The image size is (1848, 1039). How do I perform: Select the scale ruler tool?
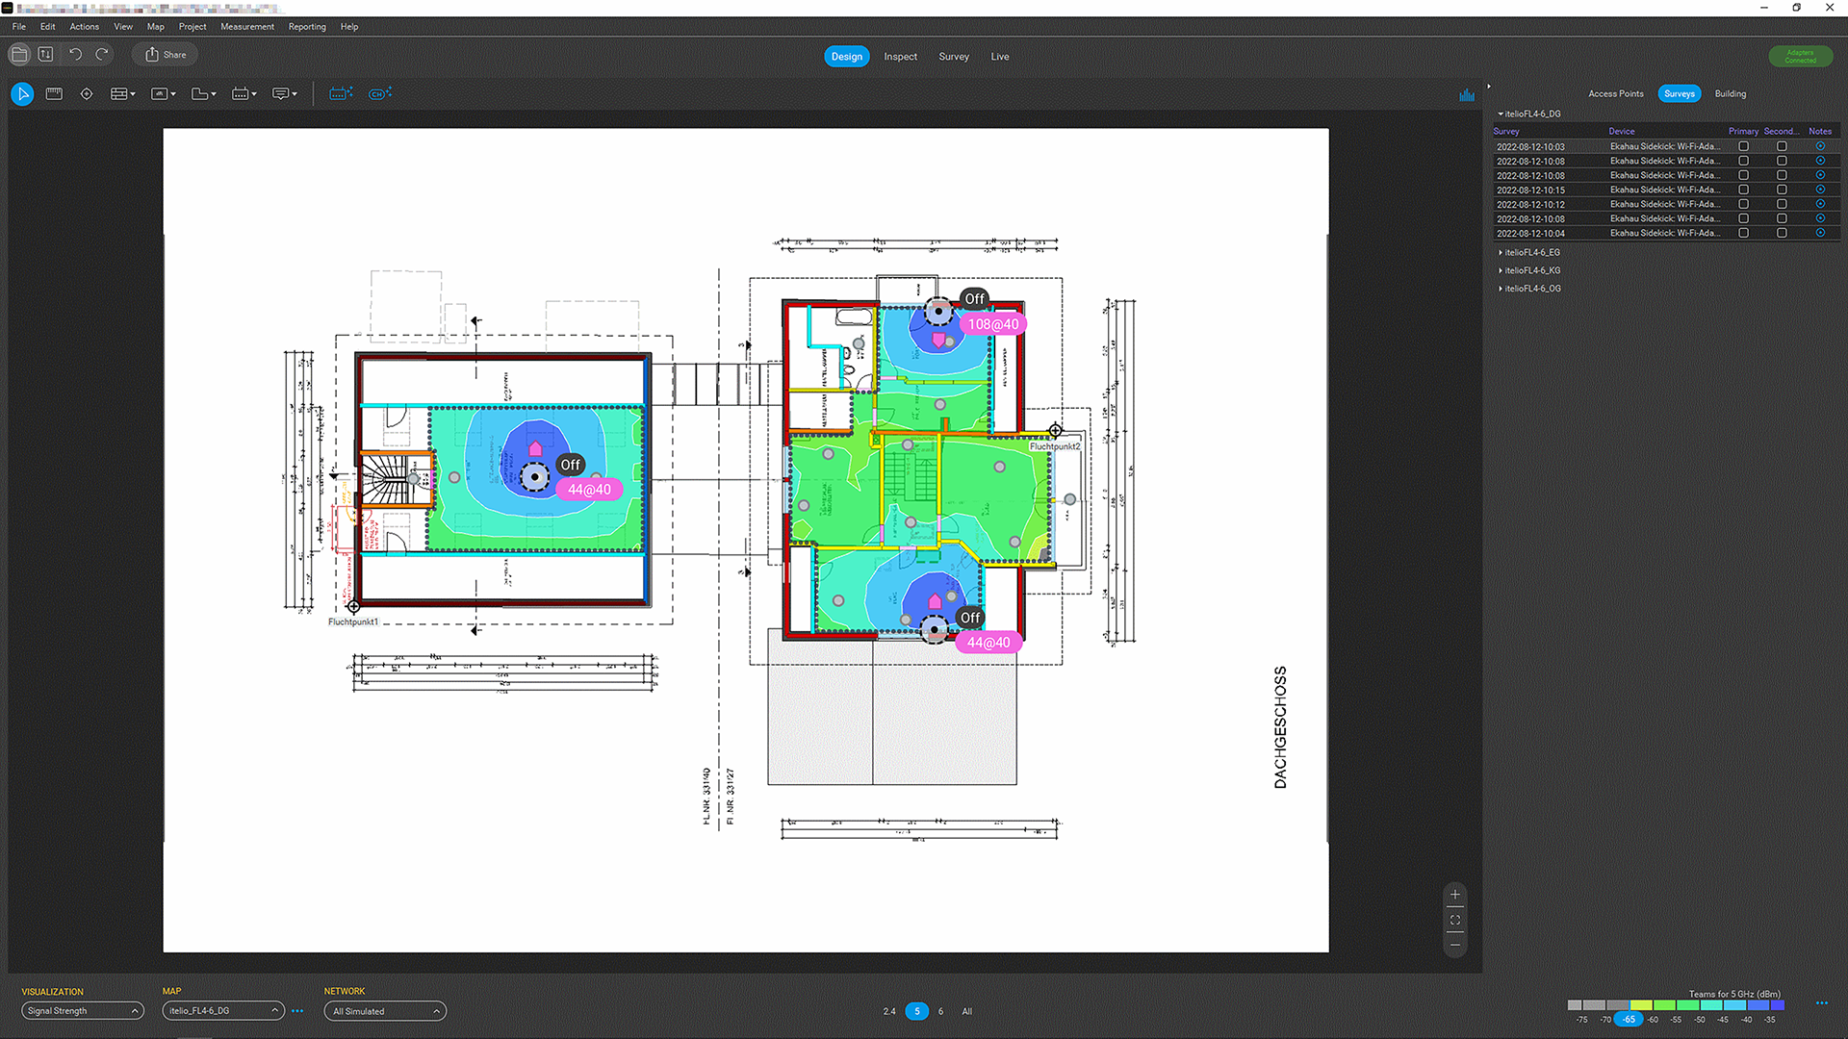pyautogui.click(x=54, y=93)
